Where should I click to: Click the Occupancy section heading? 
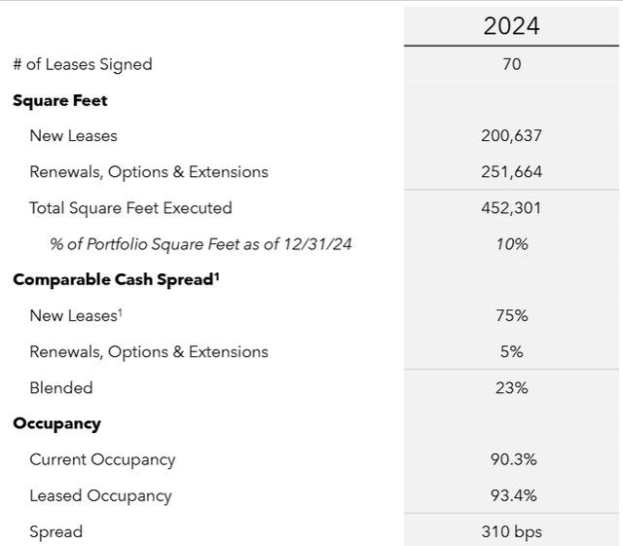click(56, 423)
